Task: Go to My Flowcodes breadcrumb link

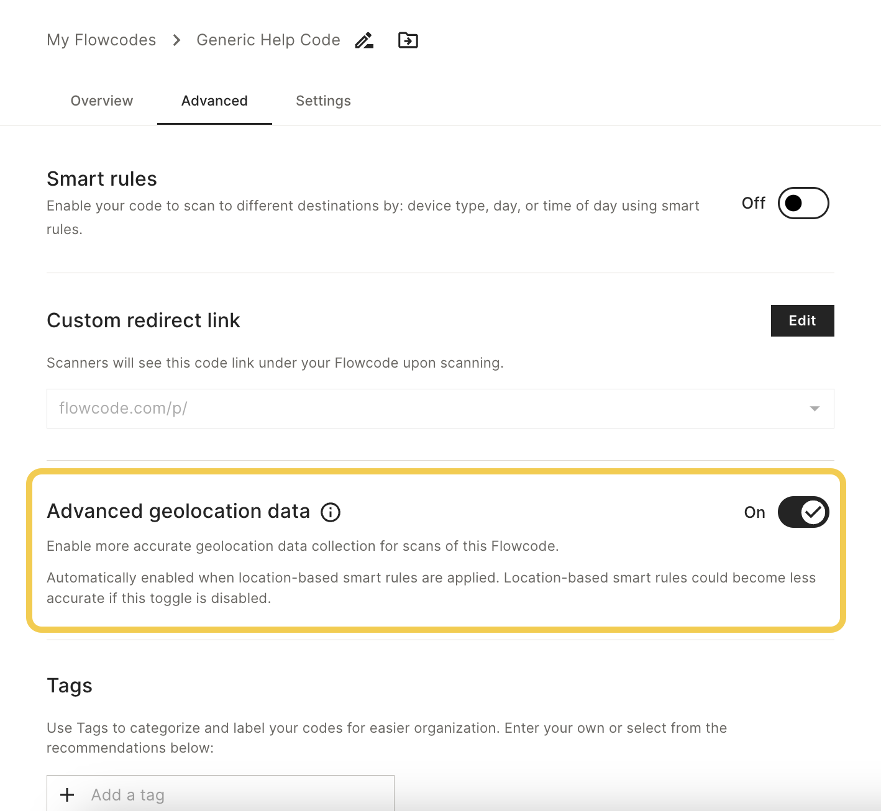Action: click(101, 40)
